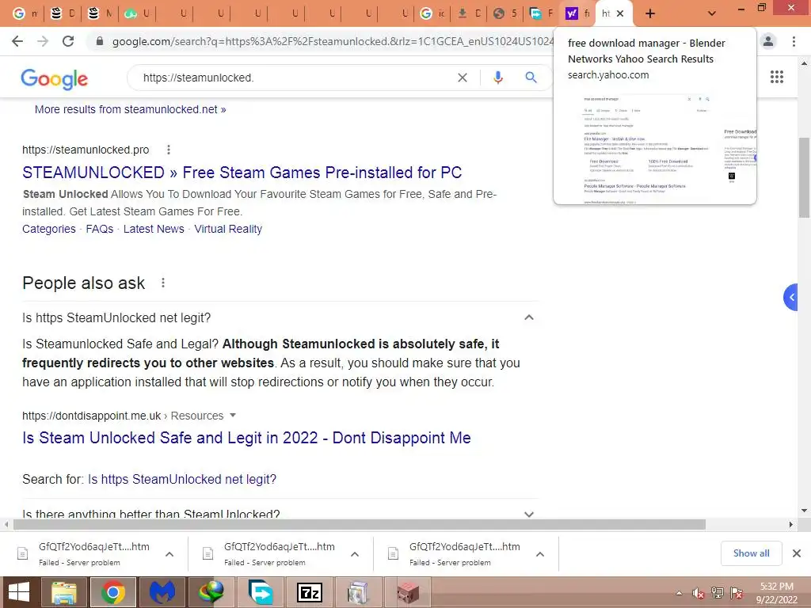The image size is (811, 608).
Task: Open Internet Download Manager taskbar icon
Action: tap(211, 592)
